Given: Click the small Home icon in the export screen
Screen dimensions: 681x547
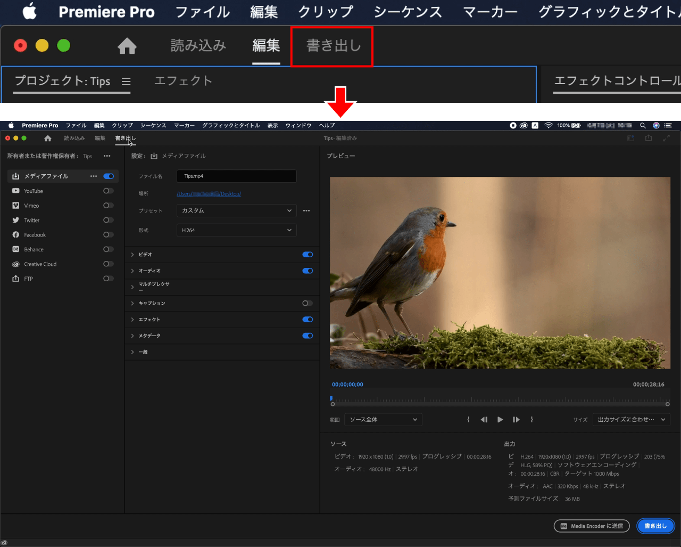Looking at the screenshot, I should (x=48, y=138).
